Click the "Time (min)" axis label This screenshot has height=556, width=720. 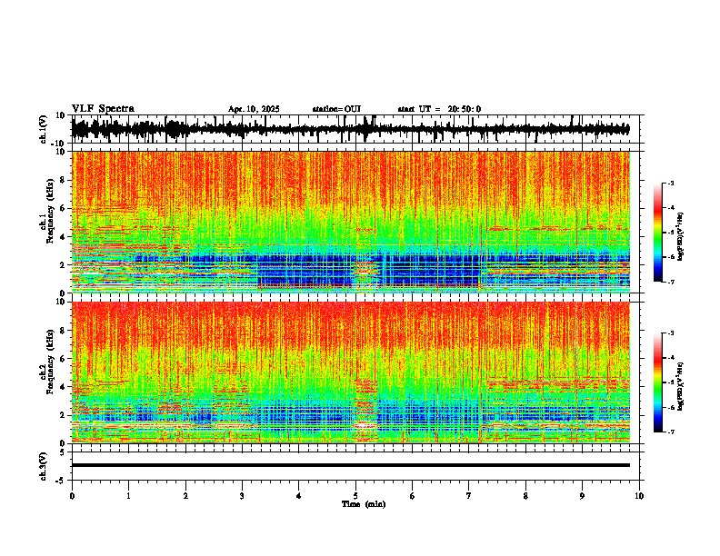[364, 504]
